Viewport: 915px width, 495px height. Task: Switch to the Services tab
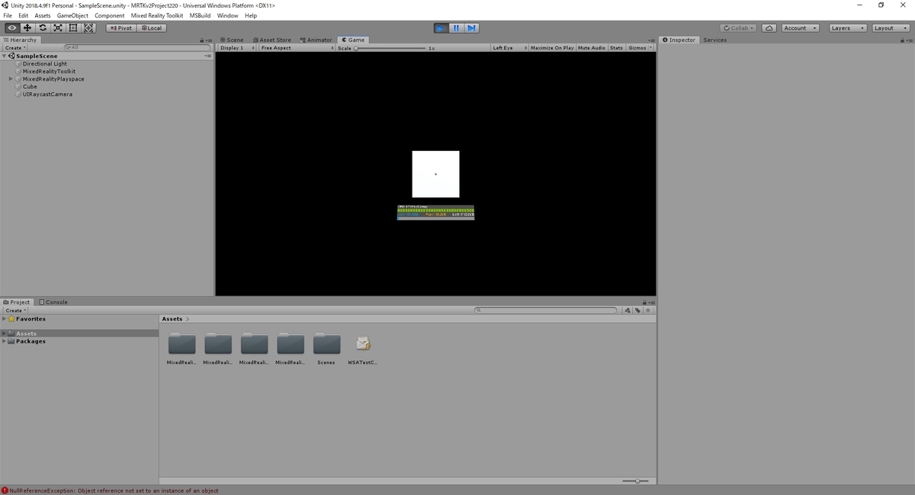click(714, 40)
